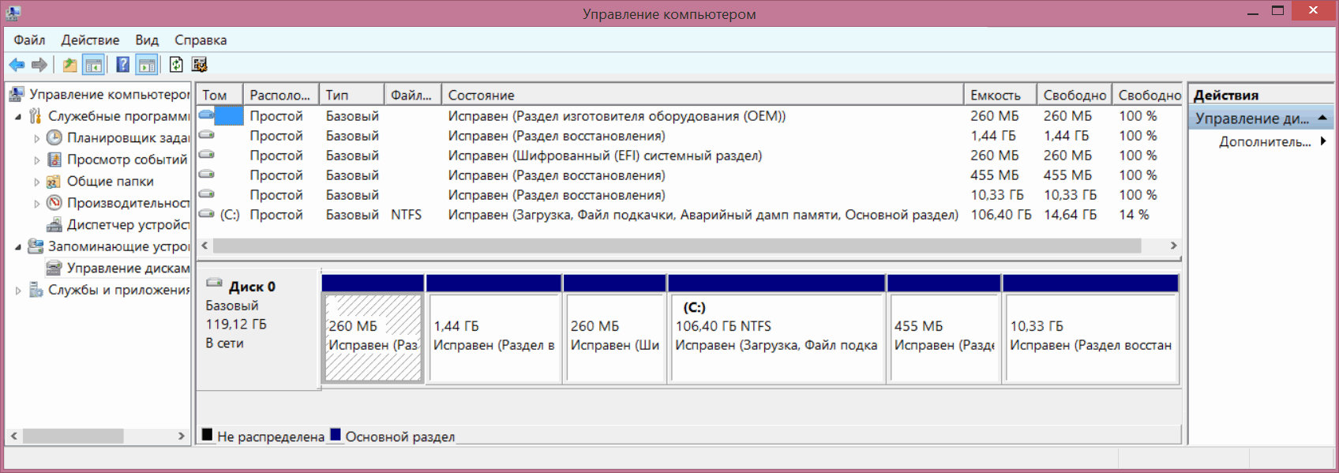
Task: Click the Служебные программы tools icon
Action: (x=36, y=116)
